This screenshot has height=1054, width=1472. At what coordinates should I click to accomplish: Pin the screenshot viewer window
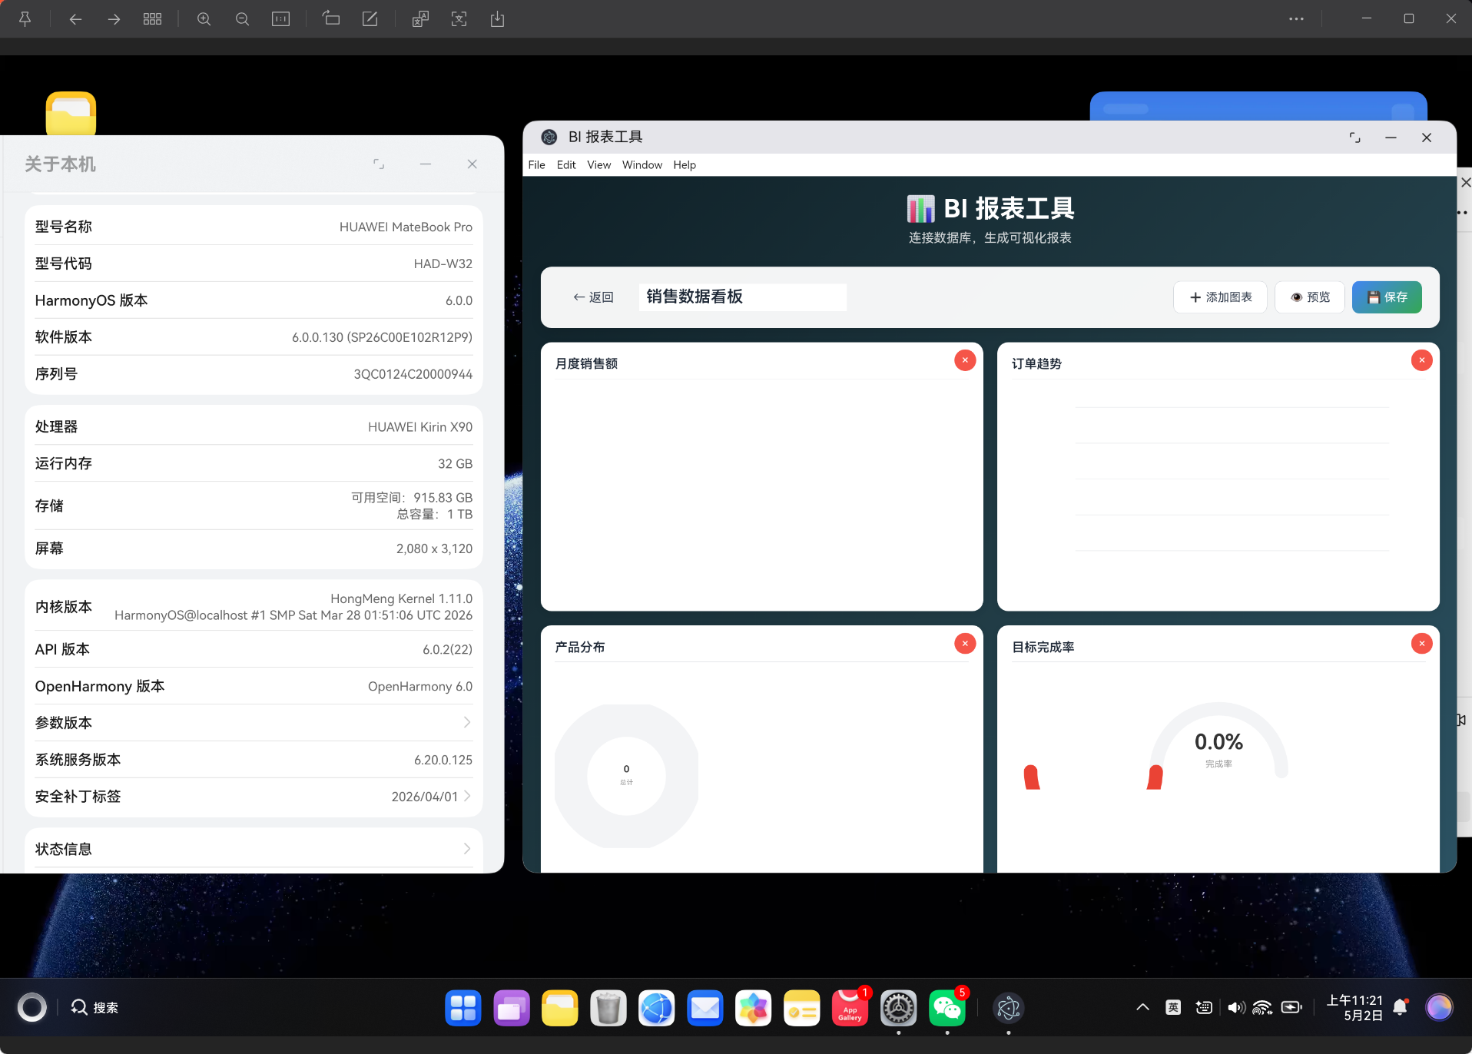[25, 19]
